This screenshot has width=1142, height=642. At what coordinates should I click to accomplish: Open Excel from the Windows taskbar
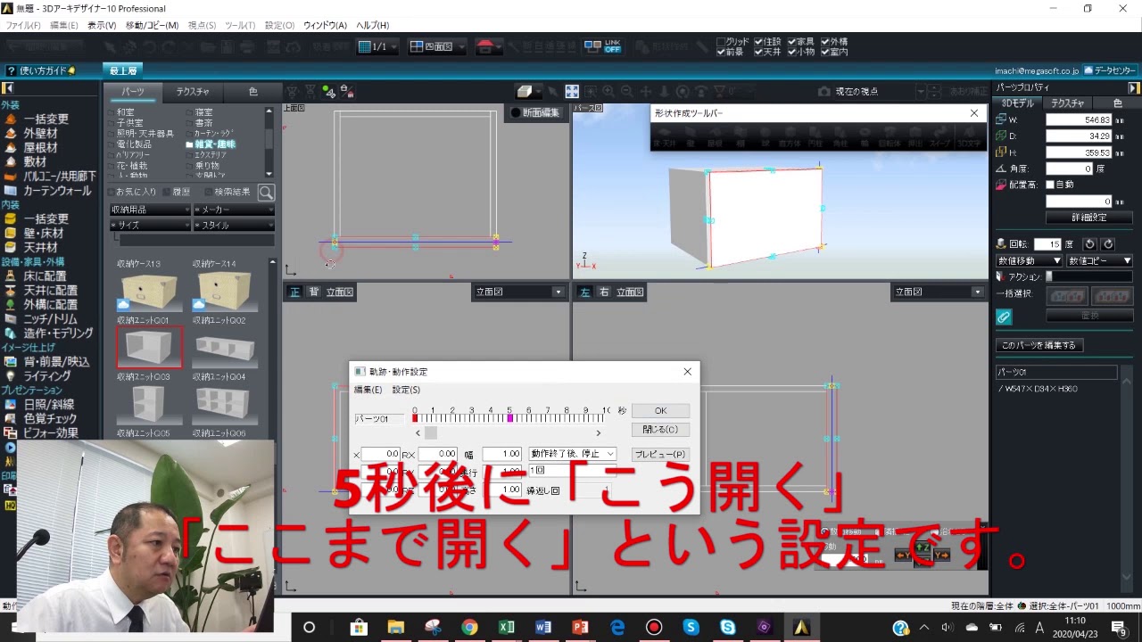click(x=507, y=628)
